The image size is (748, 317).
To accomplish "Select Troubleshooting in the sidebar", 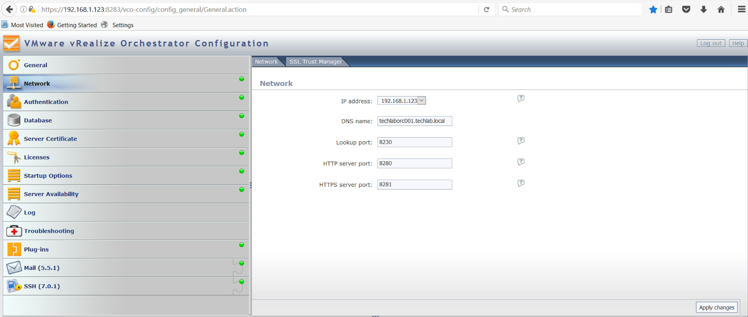I will (x=126, y=231).
